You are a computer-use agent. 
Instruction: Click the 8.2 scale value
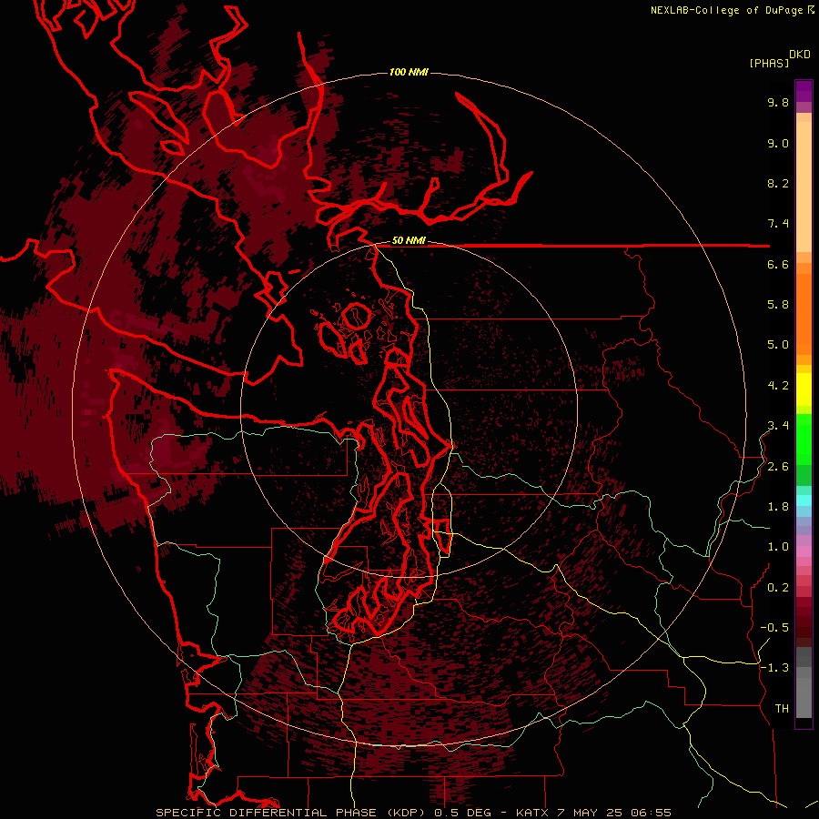pyautogui.click(x=778, y=184)
